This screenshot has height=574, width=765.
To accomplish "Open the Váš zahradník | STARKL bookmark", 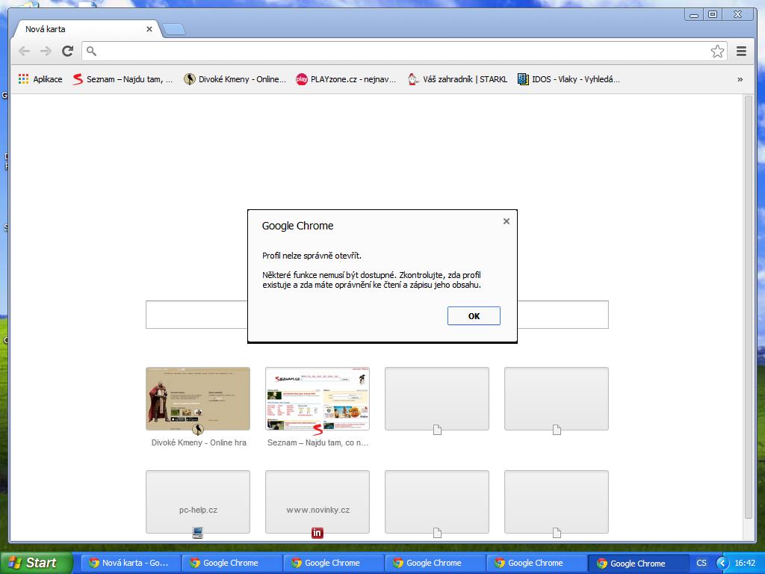I will pyautogui.click(x=458, y=79).
